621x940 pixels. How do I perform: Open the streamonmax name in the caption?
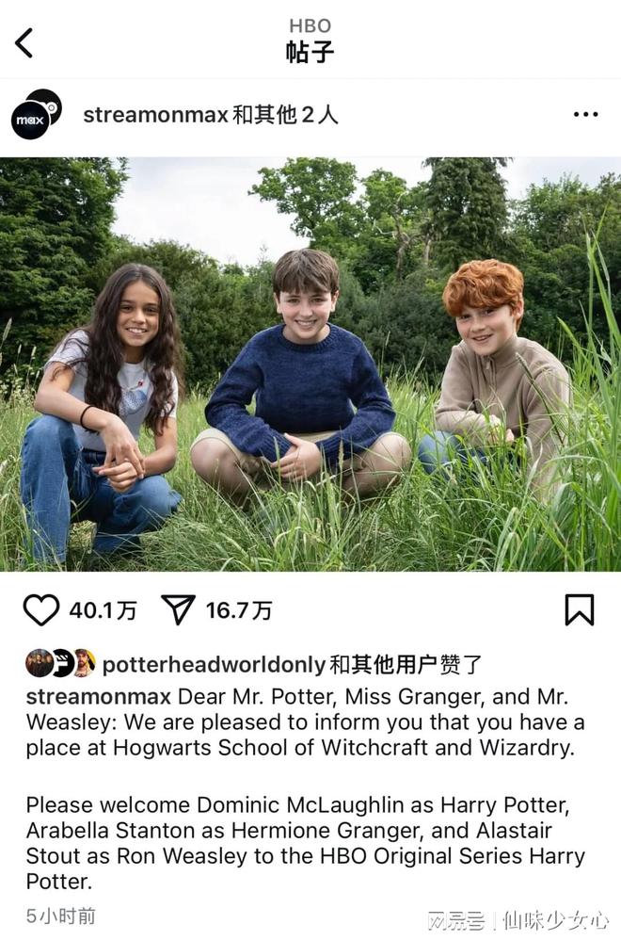coord(99,697)
